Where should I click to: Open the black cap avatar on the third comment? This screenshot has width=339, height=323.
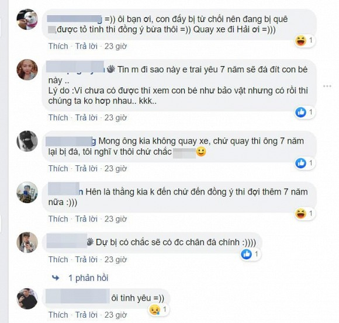point(27,141)
